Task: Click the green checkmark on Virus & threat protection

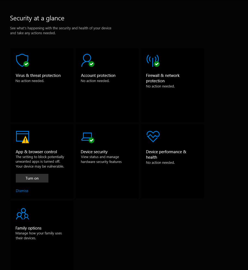Action: coord(26,64)
